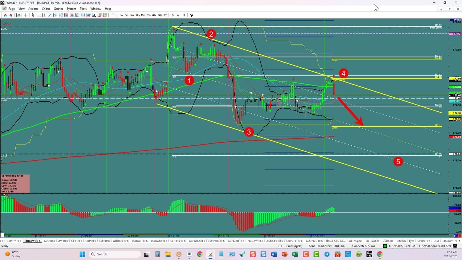The height and width of the screenshot is (260, 462).
Task: Open Excel from the taskbar
Action: (x=295, y=254)
